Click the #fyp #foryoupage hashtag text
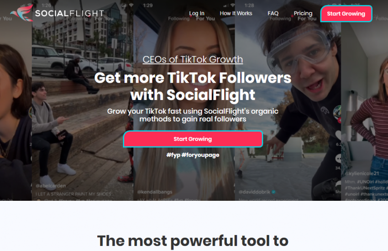 click(193, 155)
